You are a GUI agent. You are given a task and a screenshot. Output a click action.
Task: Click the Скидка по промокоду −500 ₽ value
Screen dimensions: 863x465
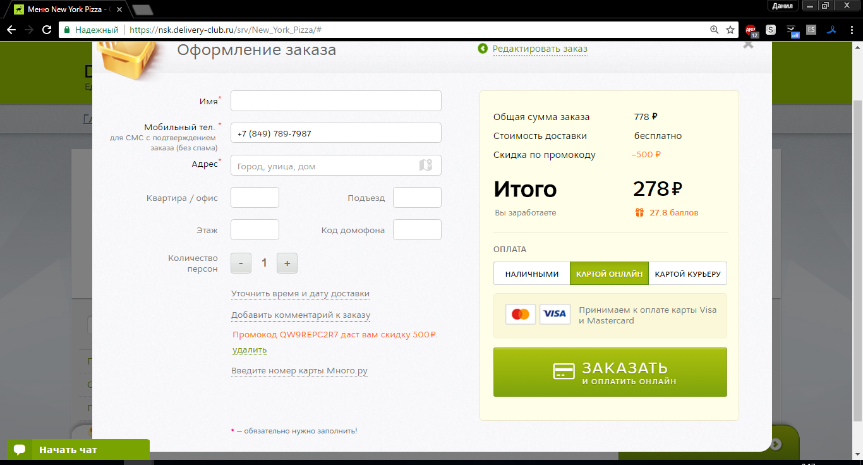tap(646, 155)
